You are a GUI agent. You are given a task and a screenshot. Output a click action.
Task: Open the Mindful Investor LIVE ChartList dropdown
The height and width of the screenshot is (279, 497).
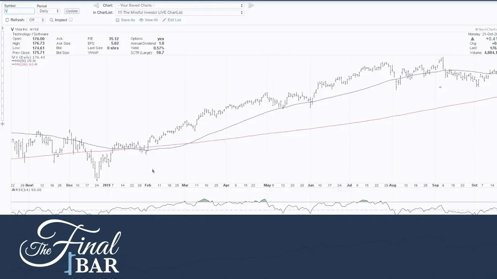[180, 12]
